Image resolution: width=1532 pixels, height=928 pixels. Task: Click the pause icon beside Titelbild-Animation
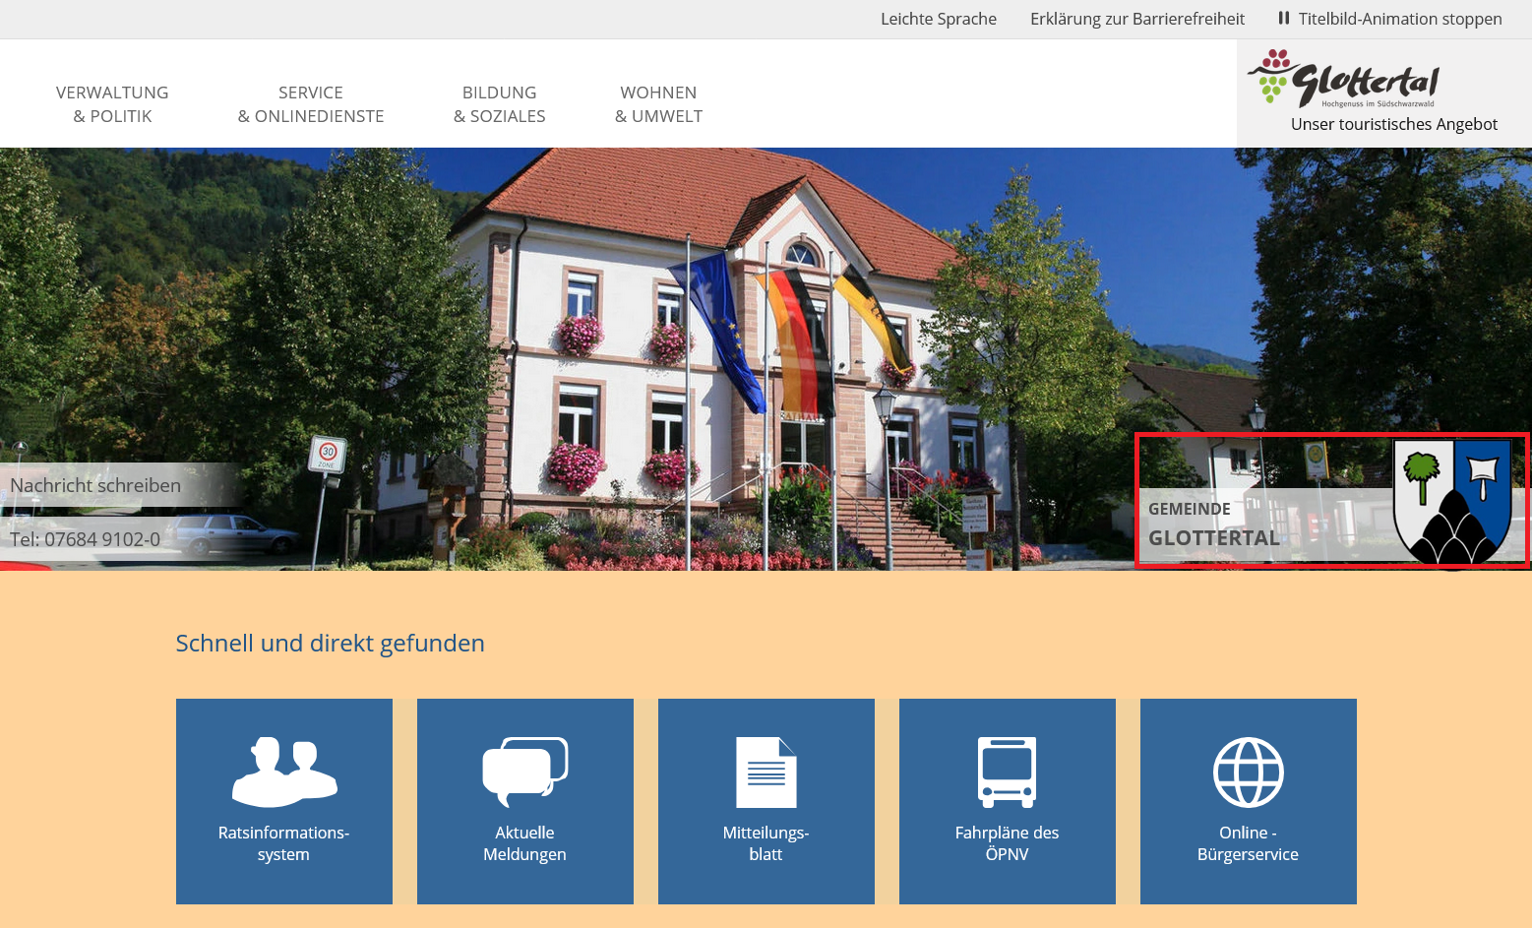[1283, 18]
